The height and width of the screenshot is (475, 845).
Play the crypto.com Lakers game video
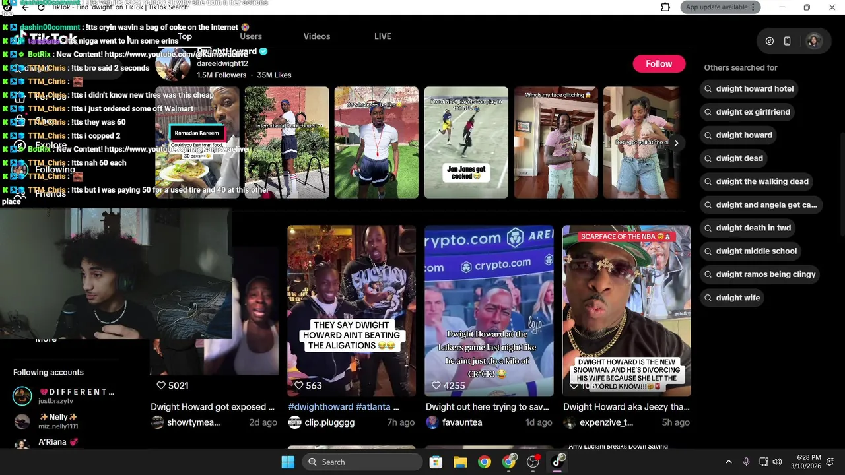click(489, 311)
